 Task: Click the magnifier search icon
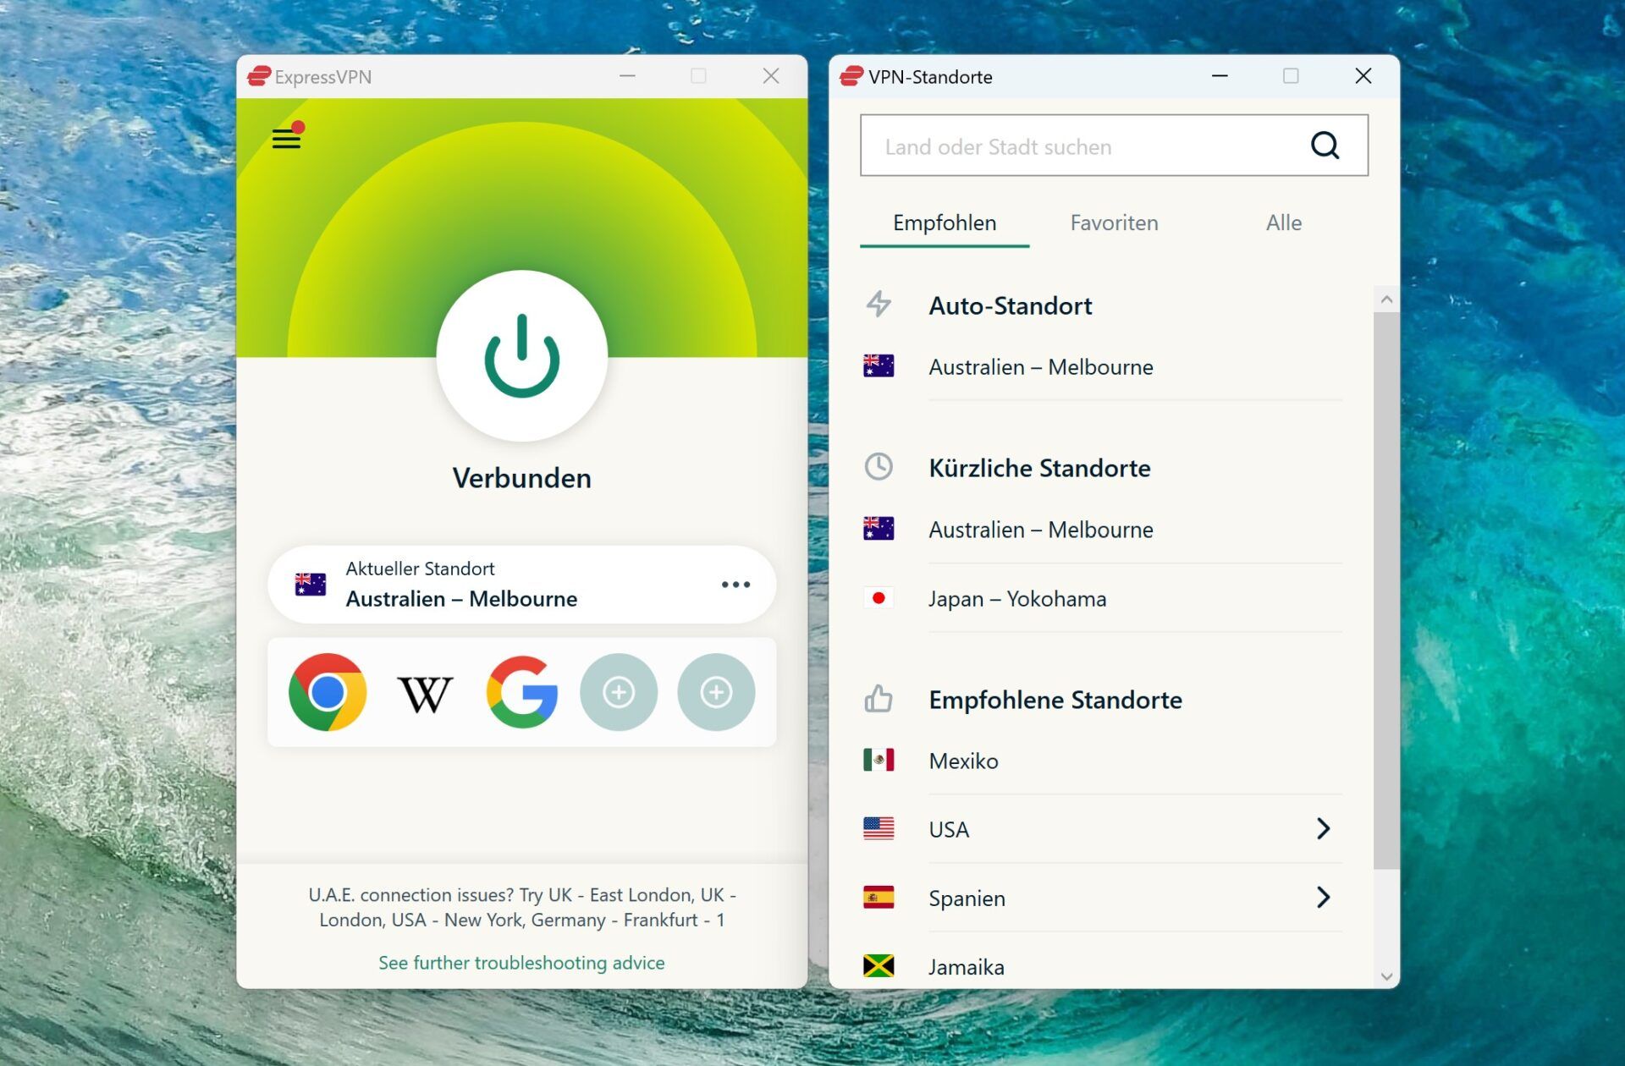[1325, 146]
